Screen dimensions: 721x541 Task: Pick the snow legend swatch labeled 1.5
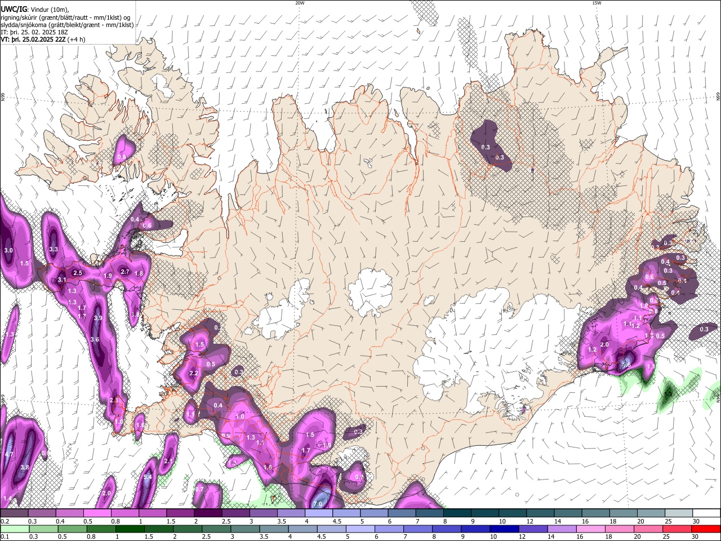coord(180,513)
